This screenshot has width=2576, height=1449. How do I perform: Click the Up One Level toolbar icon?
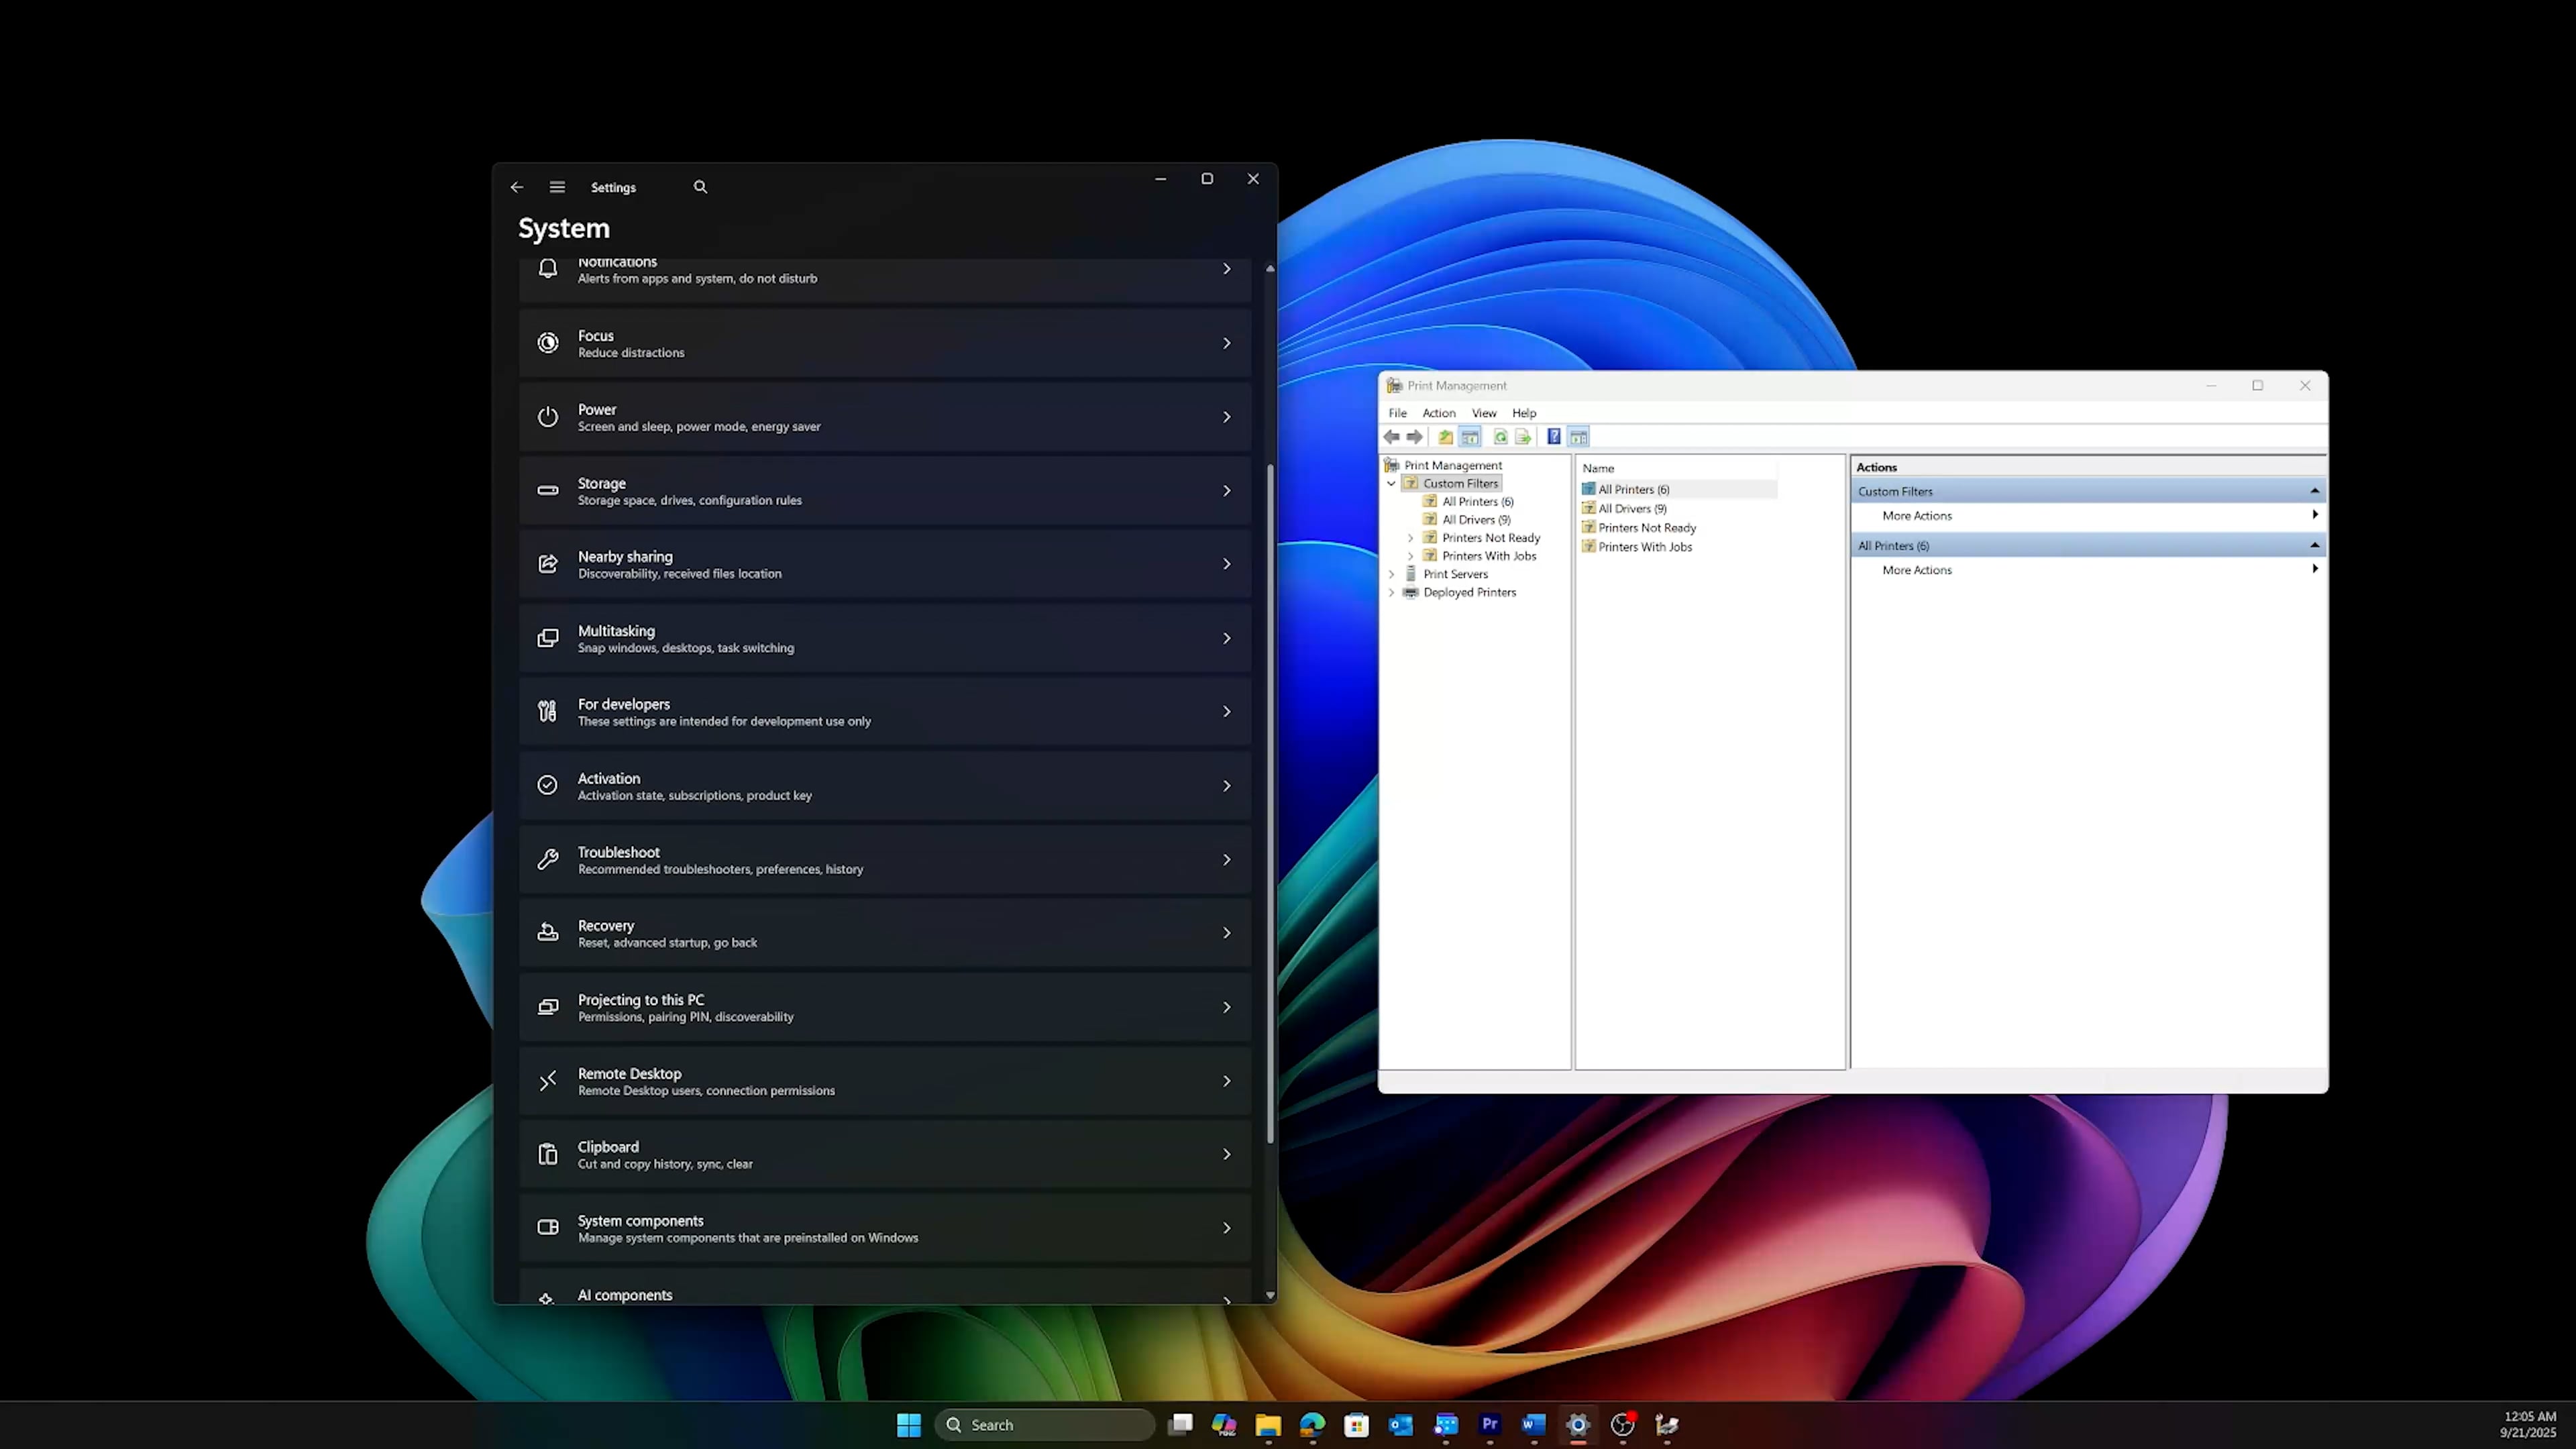(1445, 437)
